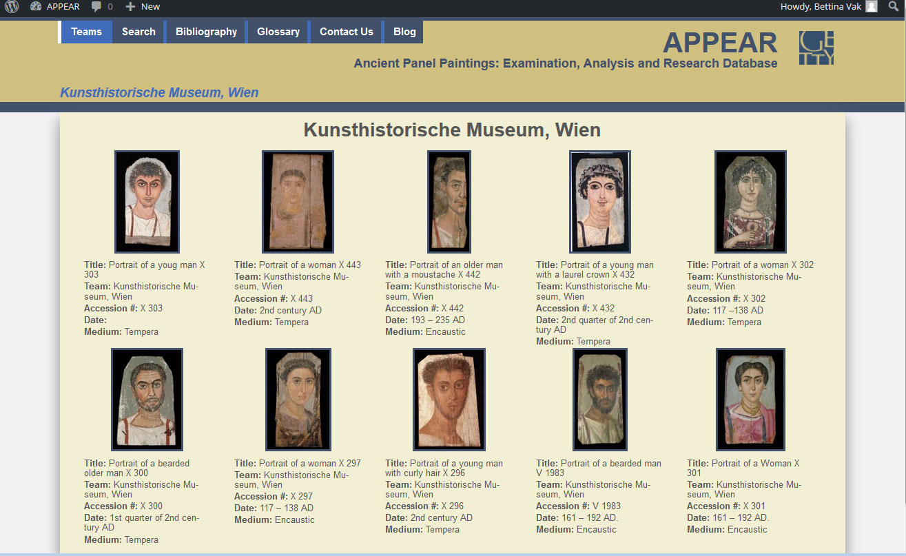Open the Search navigation tab
Screen dimensions: 906x556
(x=138, y=32)
